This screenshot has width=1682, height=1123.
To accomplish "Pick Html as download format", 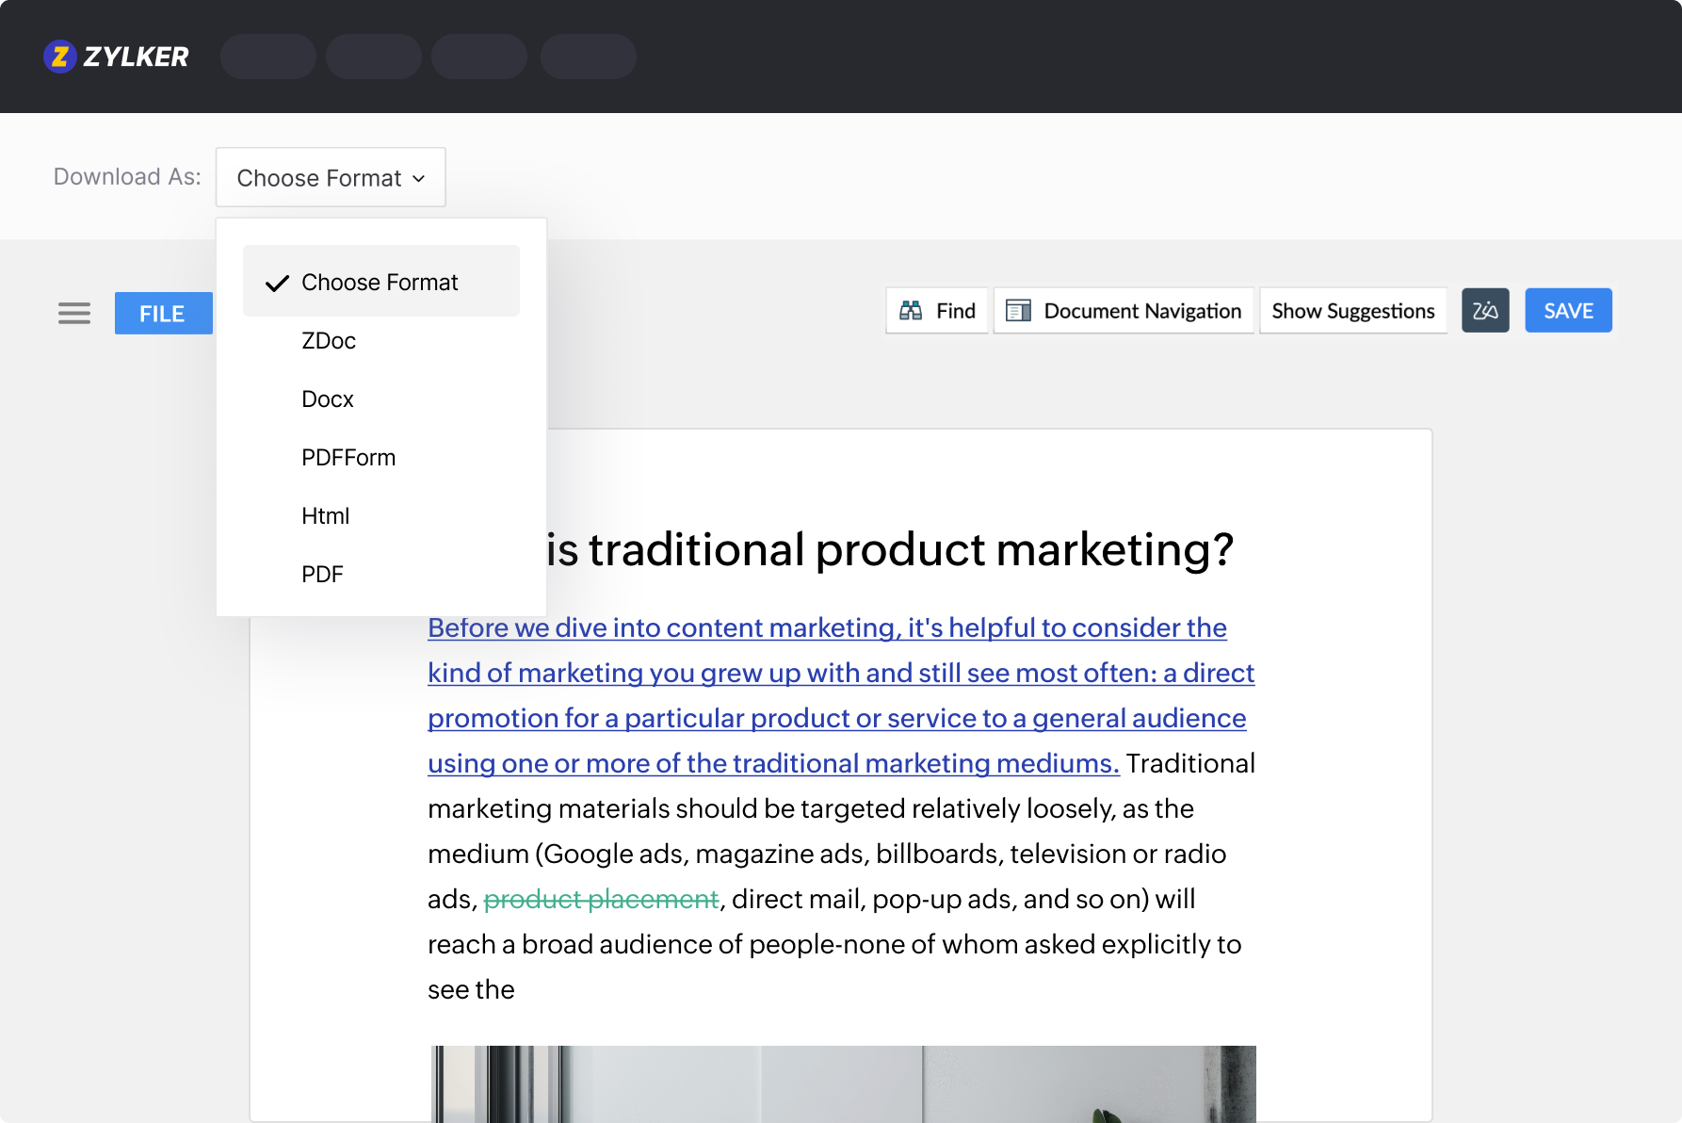I will click(x=325, y=516).
